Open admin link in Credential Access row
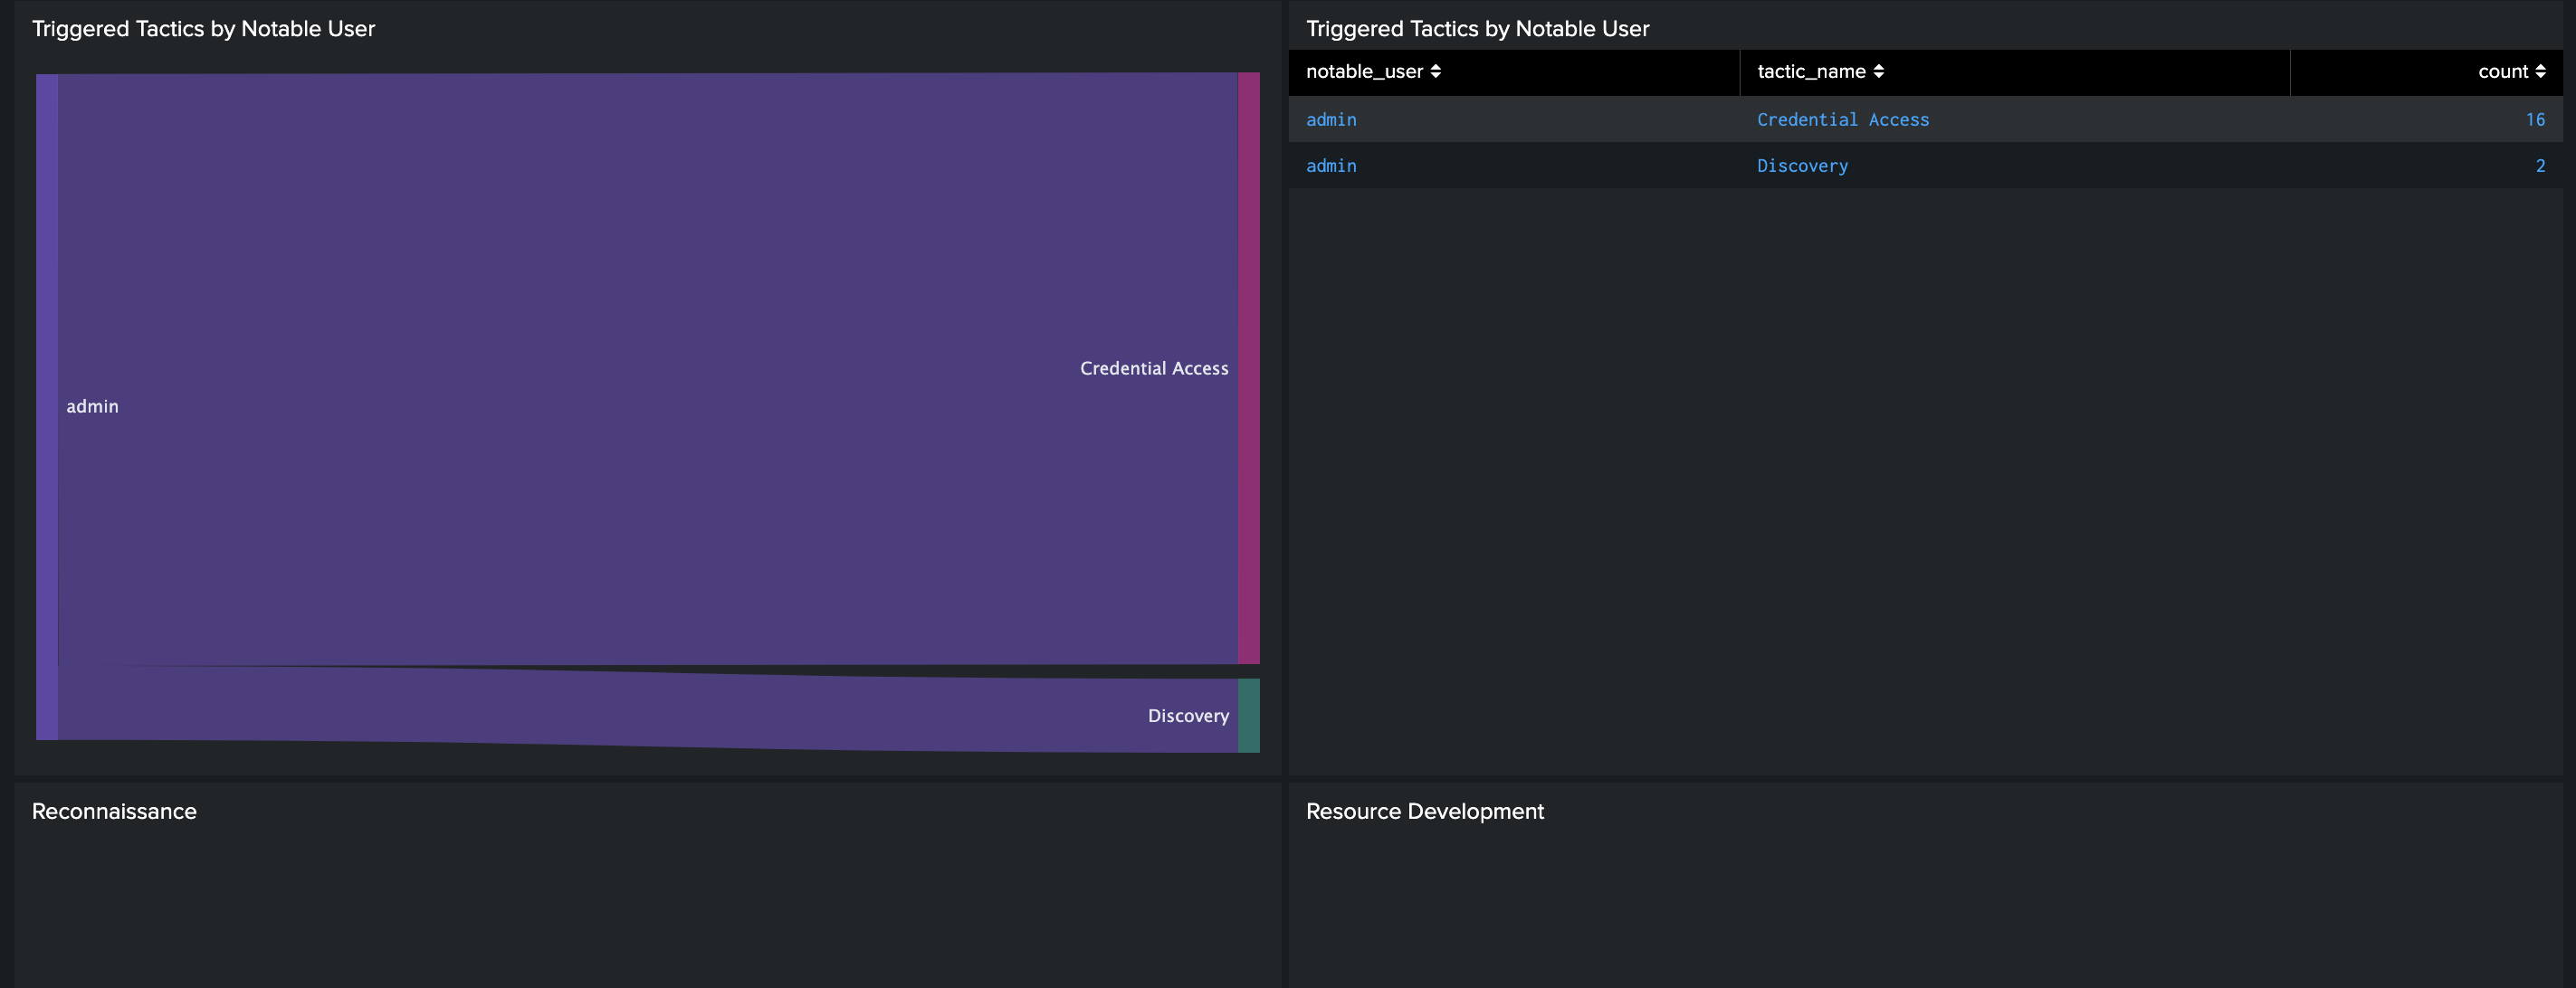2576x988 pixels. click(x=1331, y=119)
